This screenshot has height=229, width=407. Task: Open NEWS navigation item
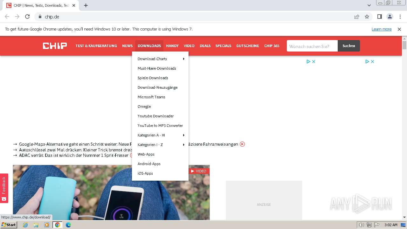pos(127,46)
